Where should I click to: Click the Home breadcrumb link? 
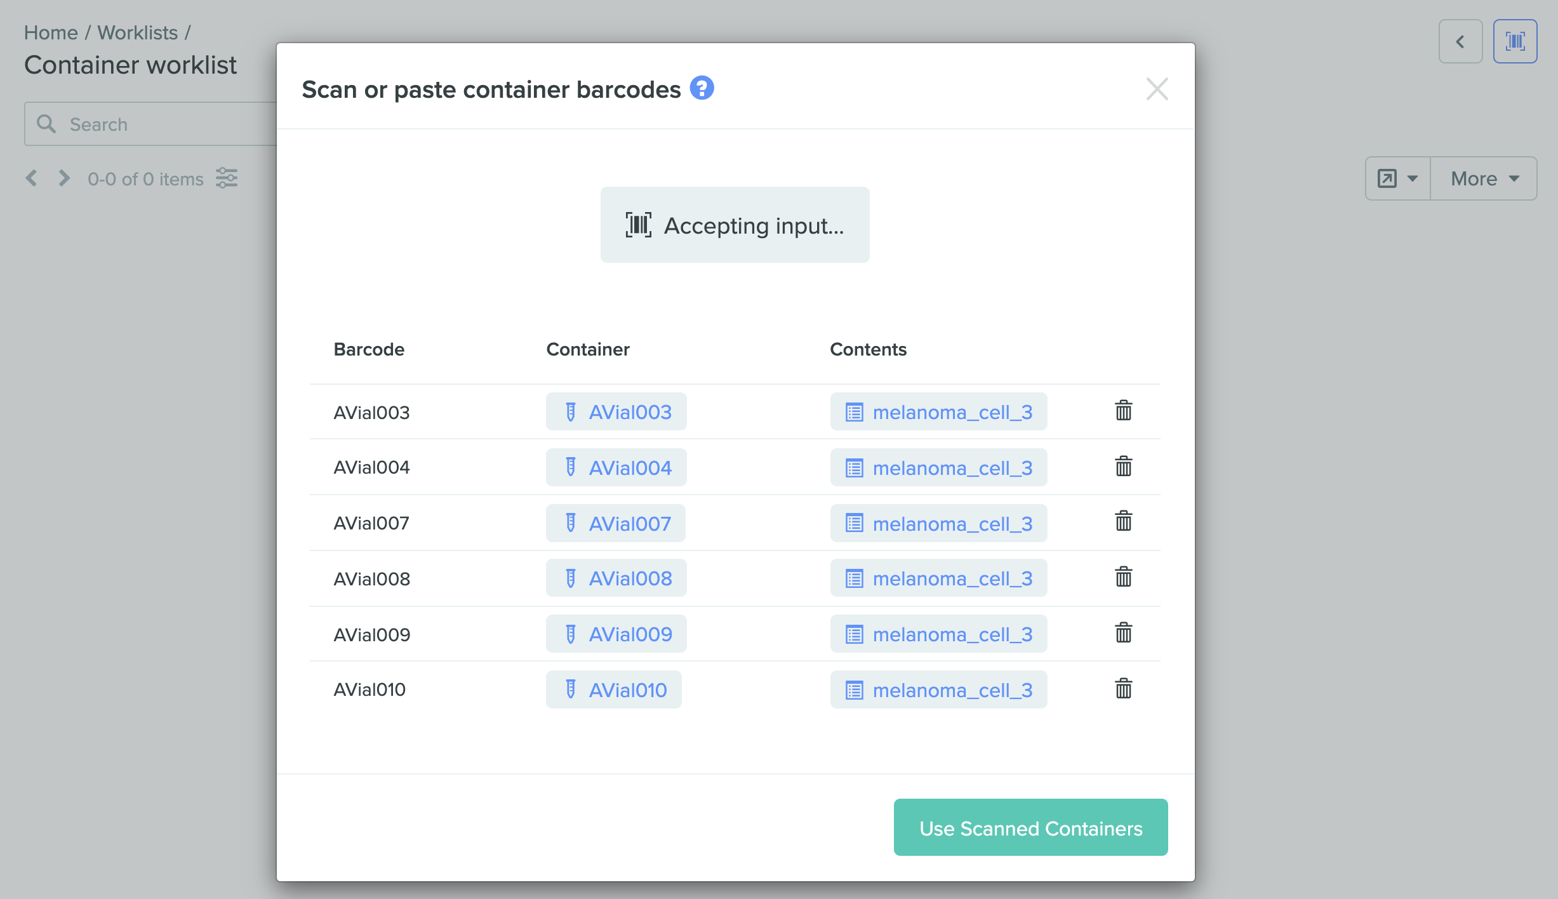coord(51,32)
